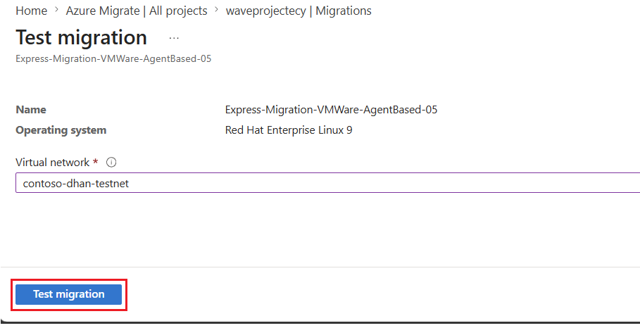This screenshot has width=640, height=328.
Task: Start the migration with Test migration button
Action: (68, 294)
